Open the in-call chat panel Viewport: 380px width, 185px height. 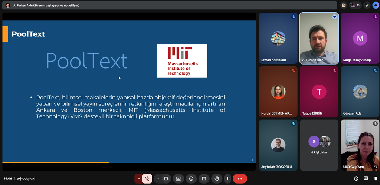tap(366, 179)
